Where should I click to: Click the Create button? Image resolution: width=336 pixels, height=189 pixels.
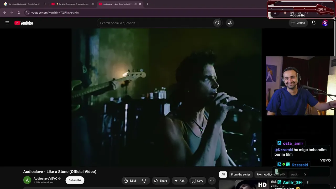point(298,23)
